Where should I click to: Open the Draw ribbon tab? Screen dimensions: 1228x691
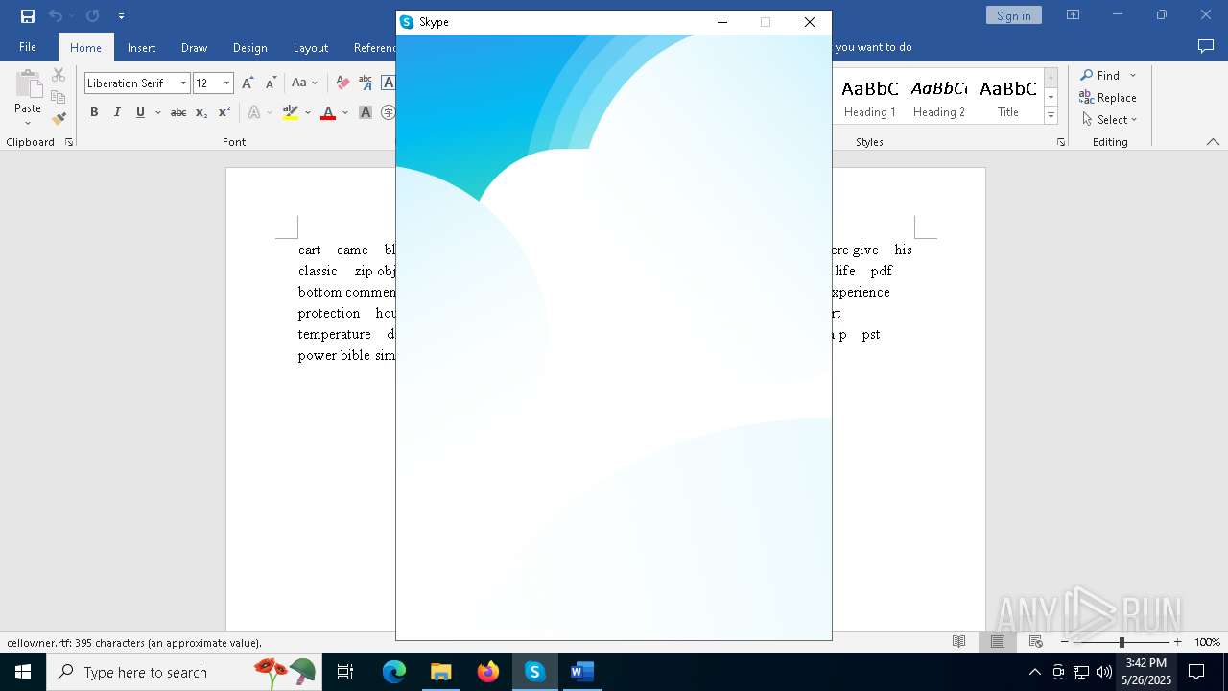(194, 47)
